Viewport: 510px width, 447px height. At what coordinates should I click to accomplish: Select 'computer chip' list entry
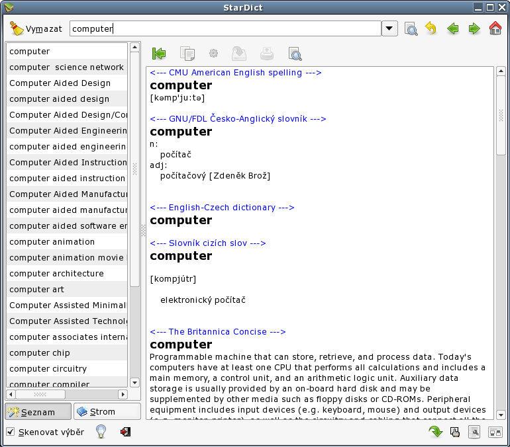pos(67,353)
